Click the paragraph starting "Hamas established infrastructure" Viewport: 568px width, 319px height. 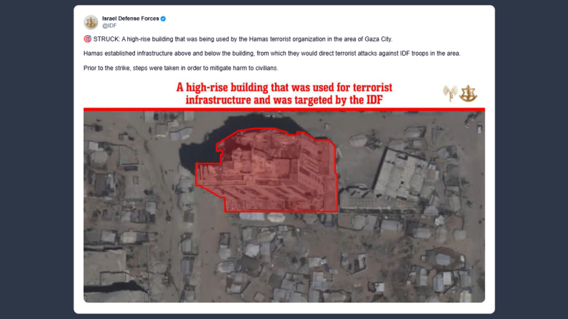coord(272,54)
